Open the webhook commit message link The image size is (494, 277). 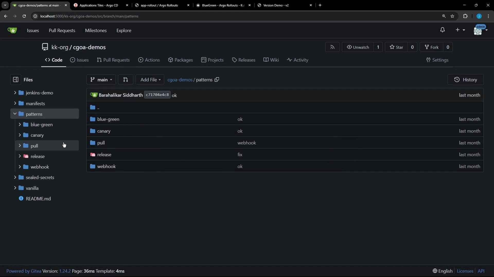point(247,143)
